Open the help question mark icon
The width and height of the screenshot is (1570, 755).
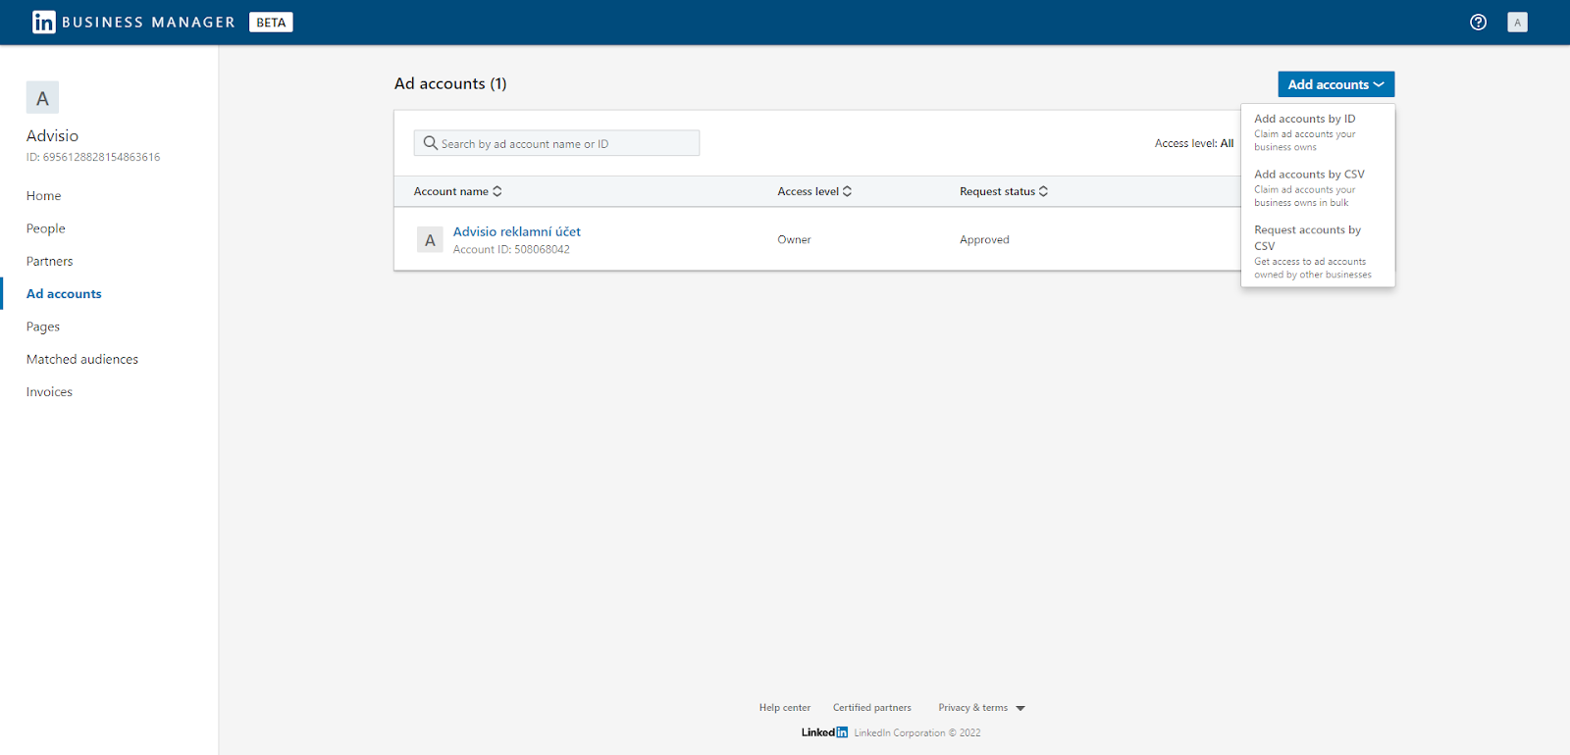pyautogui.click(x=1478, y=22)
